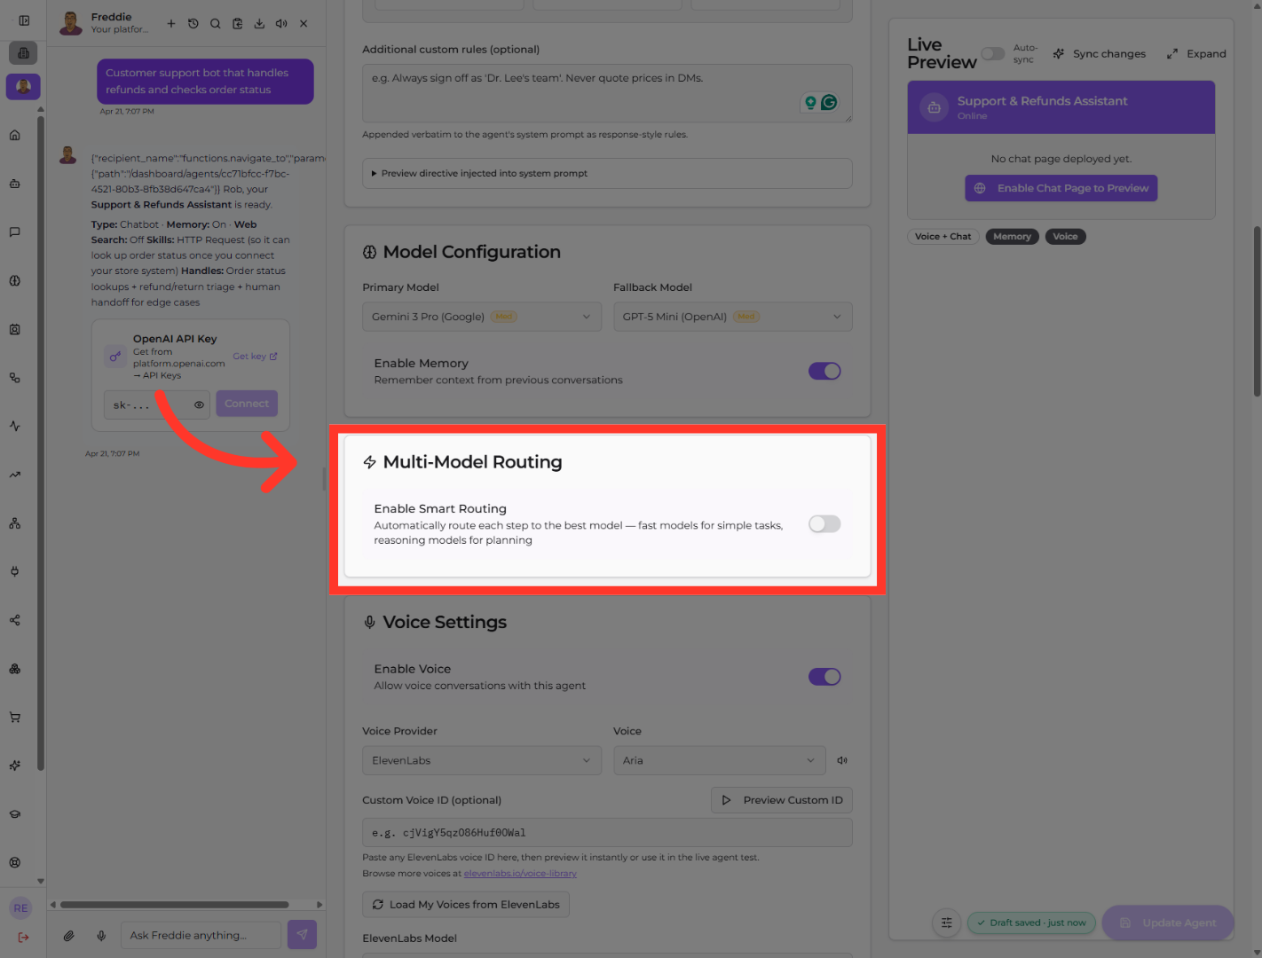Expand Preview directive injected into system prompt
This screenshot has width=1262, height=958.
tap(607, 173)
